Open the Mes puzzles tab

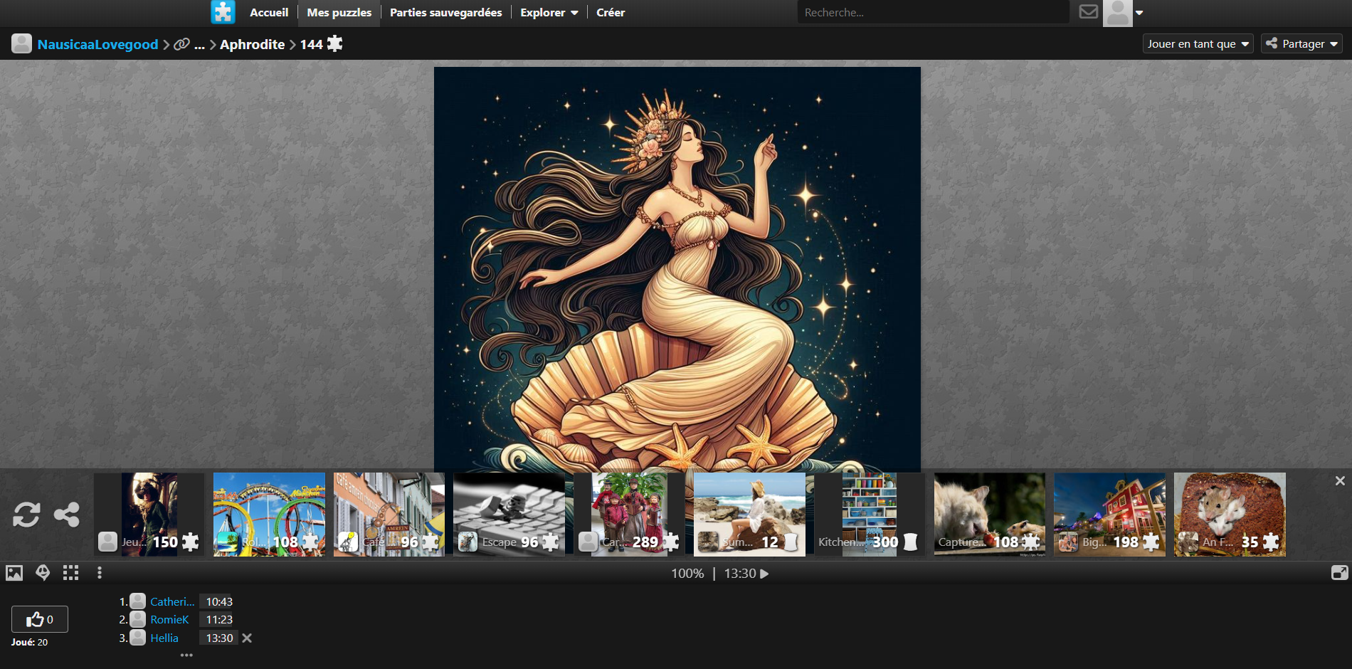(339, 13)
